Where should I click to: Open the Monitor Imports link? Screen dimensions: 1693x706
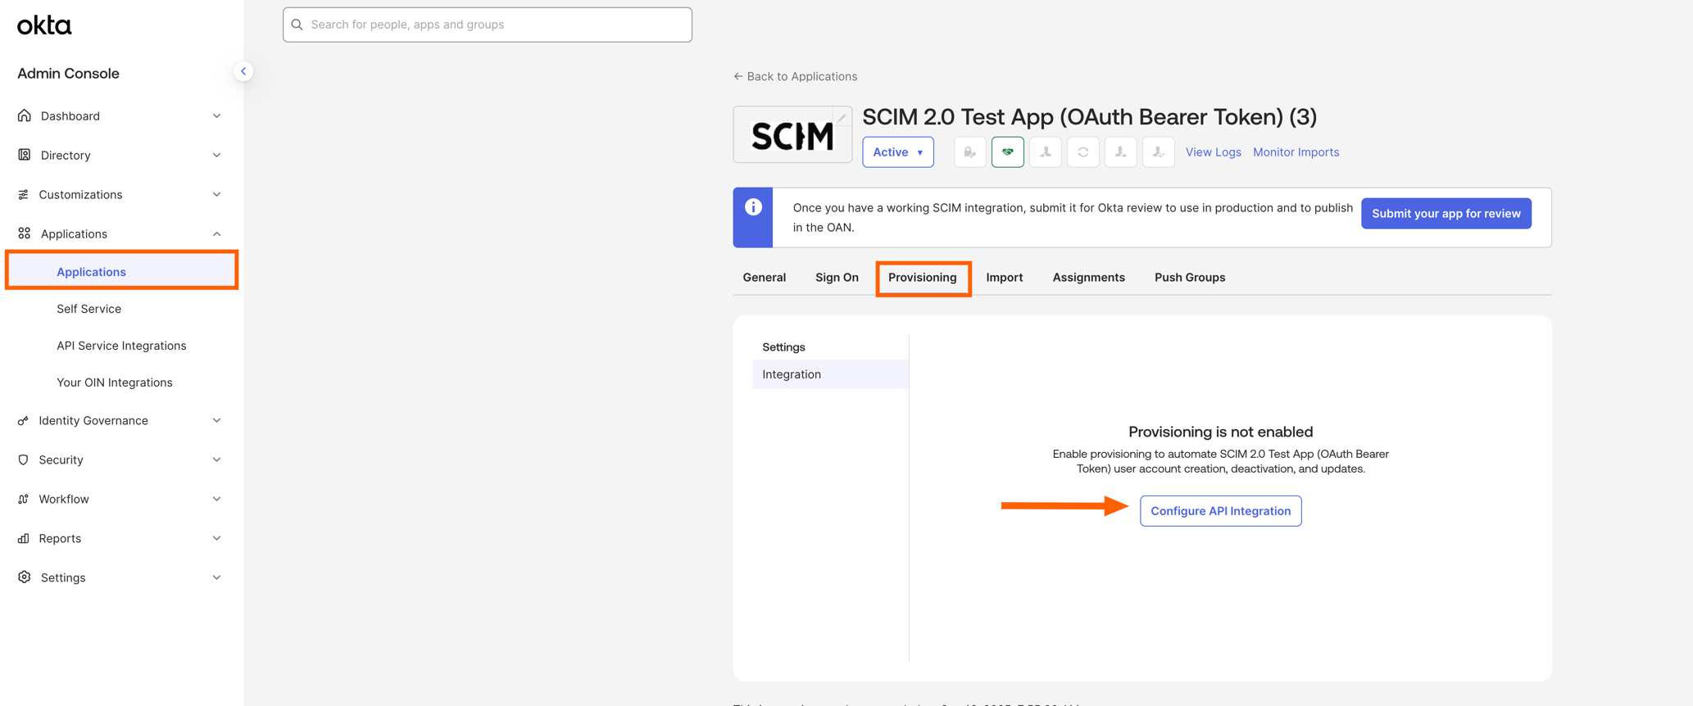tap(1296, 152)
